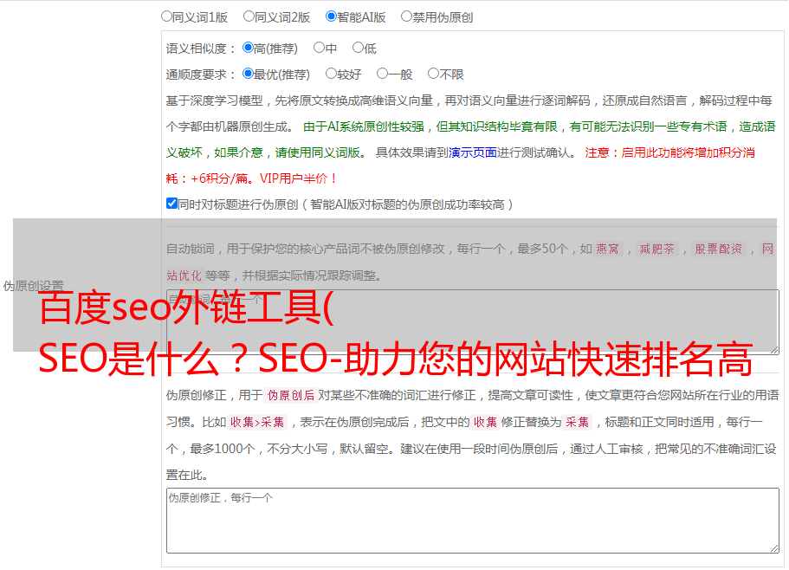Set 通顺度要求 to 一般
The image size is (789, 570).
click(x=383, y=74)
